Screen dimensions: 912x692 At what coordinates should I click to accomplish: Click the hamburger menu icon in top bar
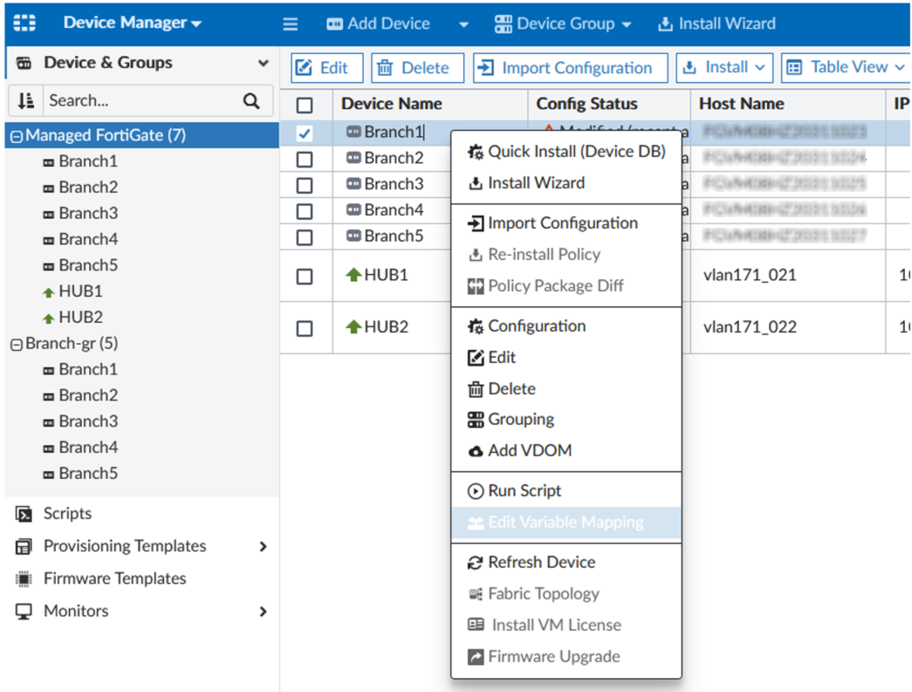(291, 24)
